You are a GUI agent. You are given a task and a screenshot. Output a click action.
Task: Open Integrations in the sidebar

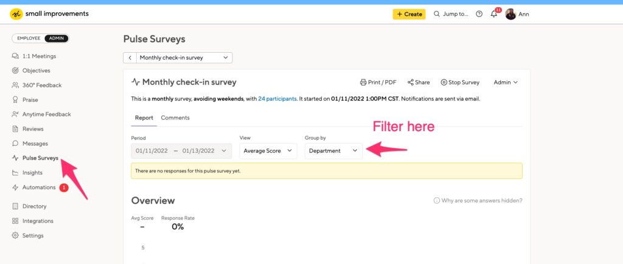click(x=38, y=221)
